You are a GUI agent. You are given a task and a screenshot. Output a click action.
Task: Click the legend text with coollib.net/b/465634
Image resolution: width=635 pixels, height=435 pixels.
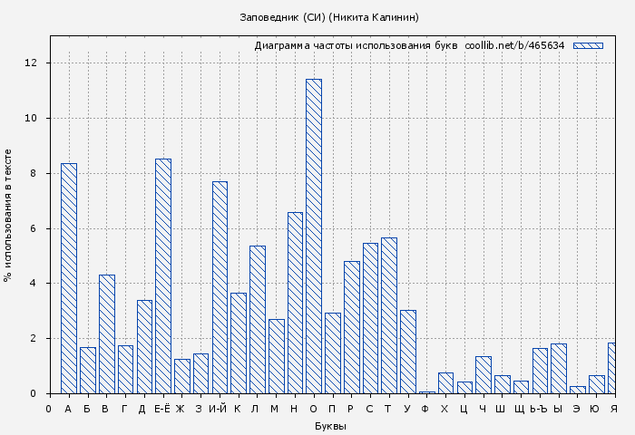409,45
